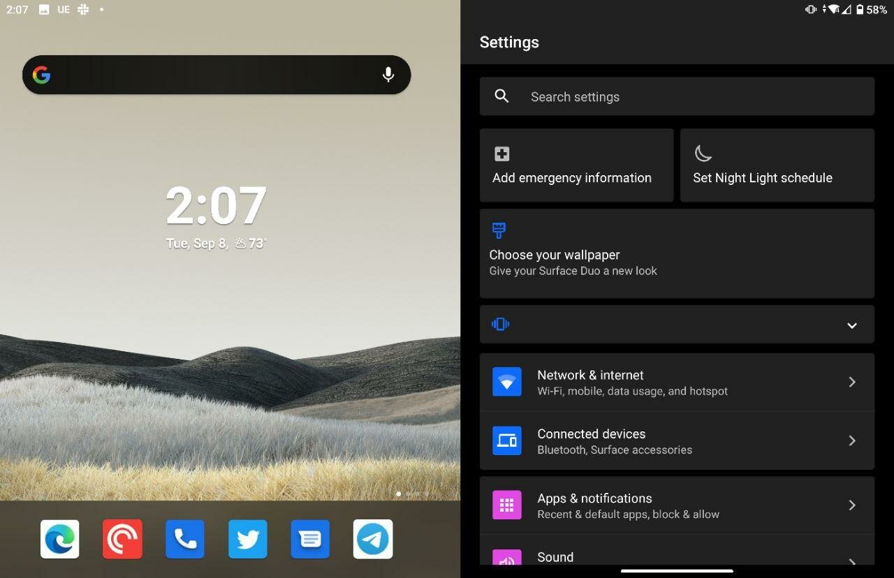
Task: Open the Microsoft Edge app in dock
Action: [60, 539]
